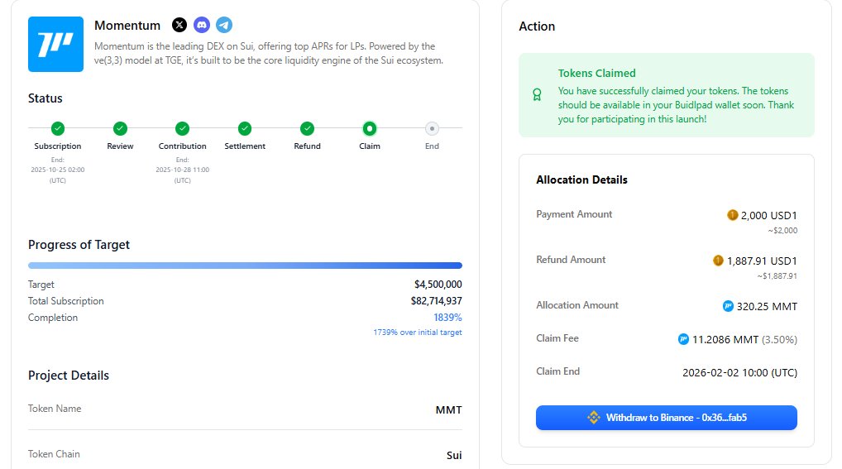
Task: Click the Withdraw to Binance button
Action: tap(667, 418)
